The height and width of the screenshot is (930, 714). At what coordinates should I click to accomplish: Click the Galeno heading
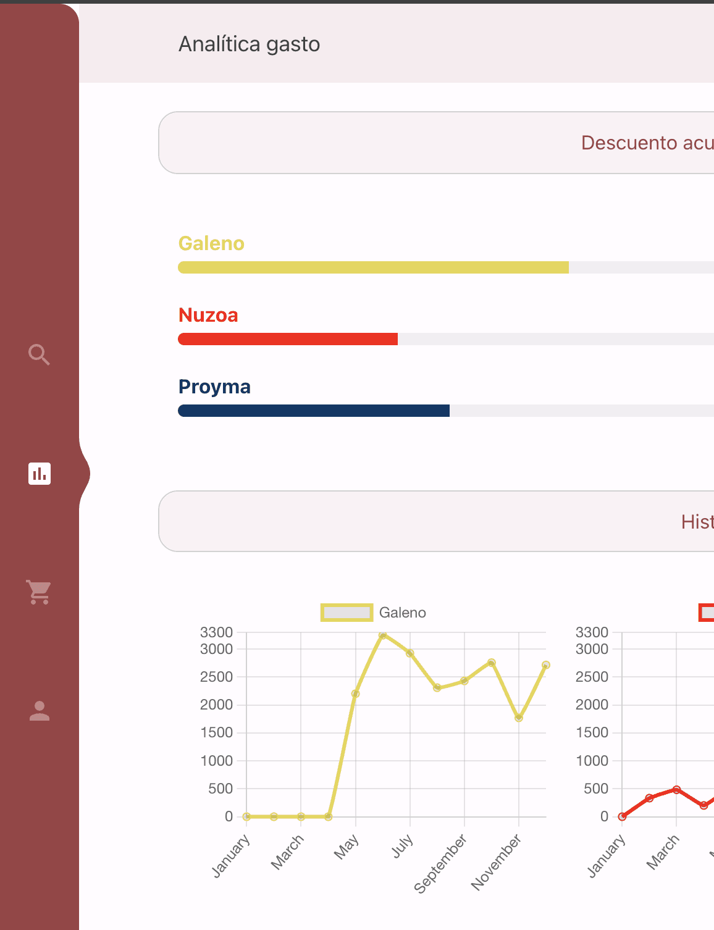[211, 243]
